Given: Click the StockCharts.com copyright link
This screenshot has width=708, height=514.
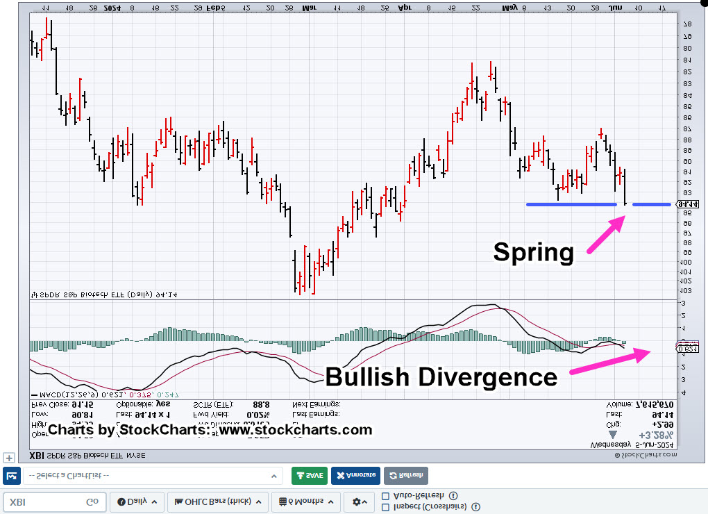Looking at the screenshot, I should (646, 455).
